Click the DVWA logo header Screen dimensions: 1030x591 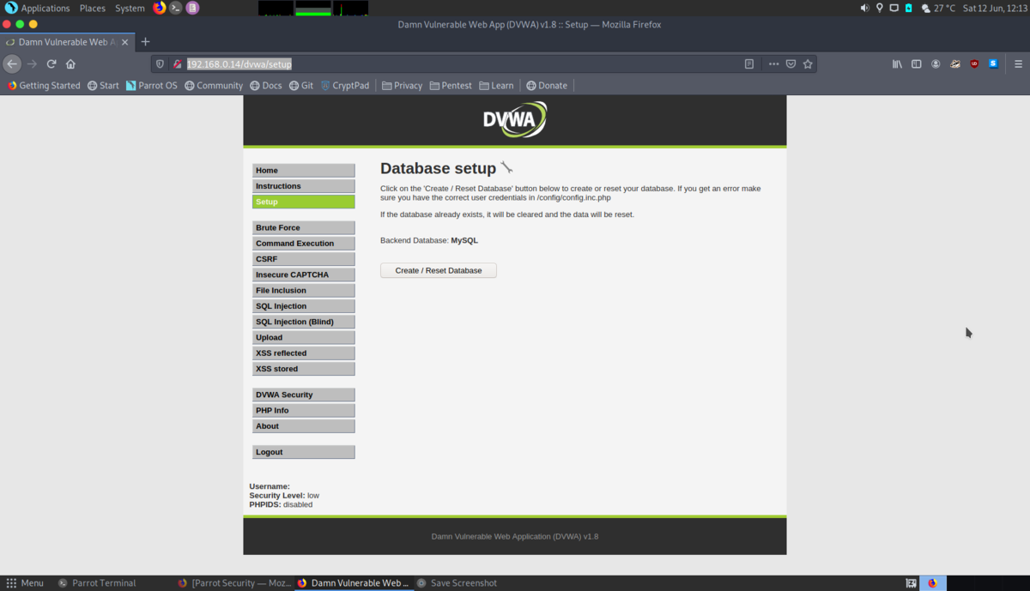(x=515, y=120)
